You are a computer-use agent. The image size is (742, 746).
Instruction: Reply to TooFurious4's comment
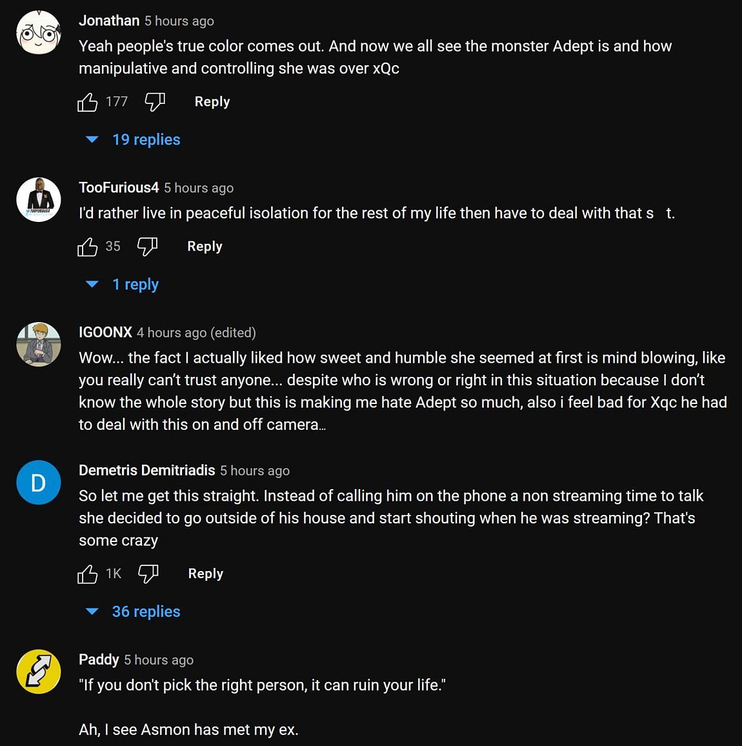pyautogui.click(x=205, y=247)
